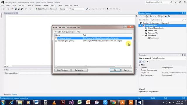Click the Root Namespace value firstprogram1
This screenshot has height=105, width=187.
click(x=167, y=75)
